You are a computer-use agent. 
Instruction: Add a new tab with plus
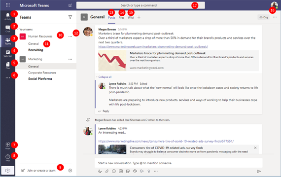point(139,17)
